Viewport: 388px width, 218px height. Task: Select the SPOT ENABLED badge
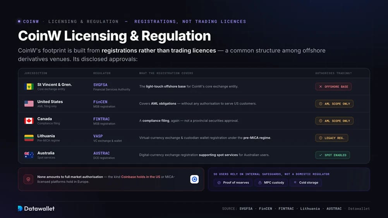pos(333,155)
